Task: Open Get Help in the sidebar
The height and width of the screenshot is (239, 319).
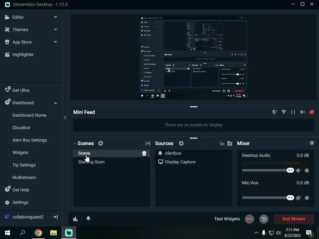Action: (x=21, y=190)
